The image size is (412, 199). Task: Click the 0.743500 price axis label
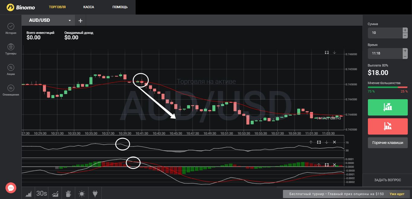(x=351, y=130)
